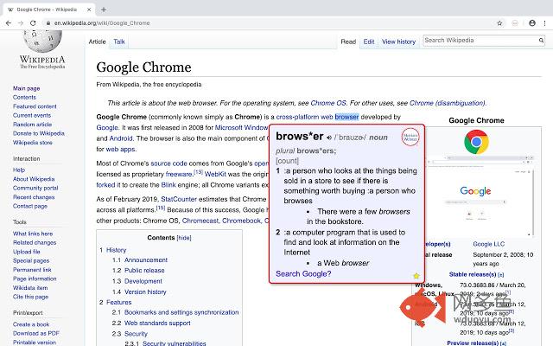The width and height of the screenshot is (553, 346).
Task: Open the Current events link
Action: (32, 115)
